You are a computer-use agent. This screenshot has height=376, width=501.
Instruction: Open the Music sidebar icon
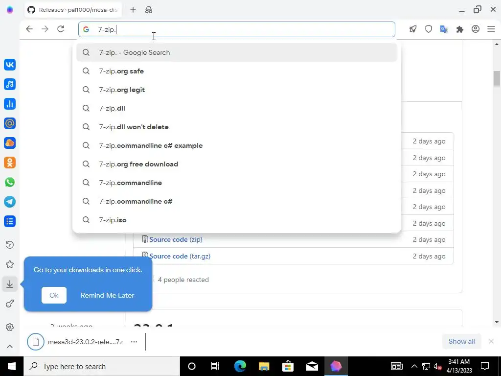pyautogui.click(x=10, y=84)
